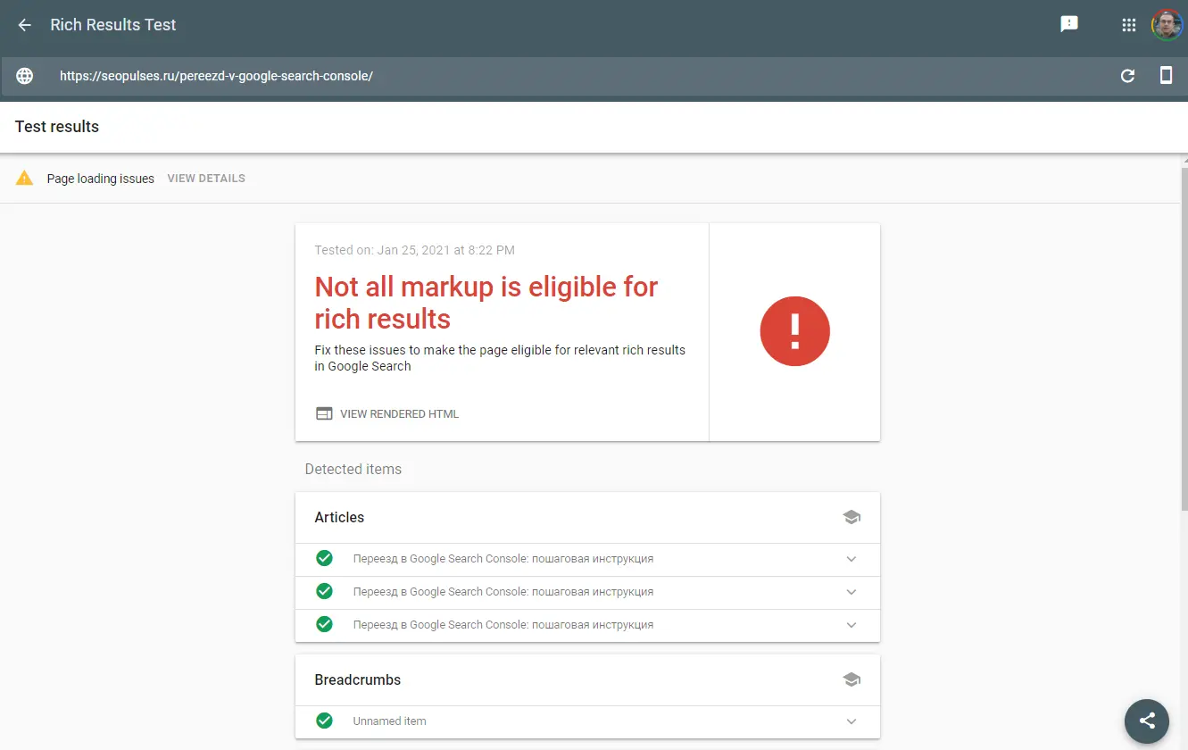Expand the third Articles item chevron
Screen dimensions: 1188x750
click(851, 625)
